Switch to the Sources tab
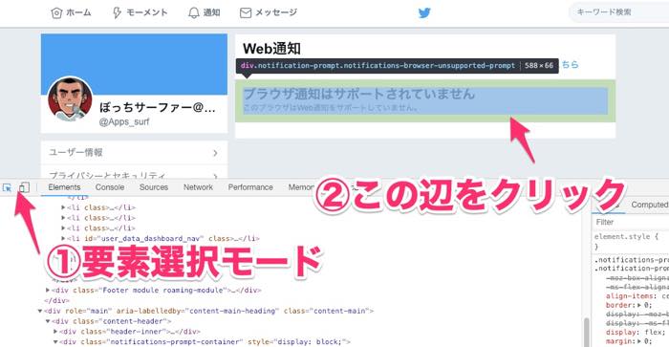Viewport: 669px width, 347px height. point(154,187)
